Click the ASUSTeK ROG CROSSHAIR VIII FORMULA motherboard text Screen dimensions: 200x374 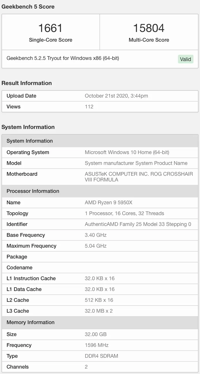[139, 177]
